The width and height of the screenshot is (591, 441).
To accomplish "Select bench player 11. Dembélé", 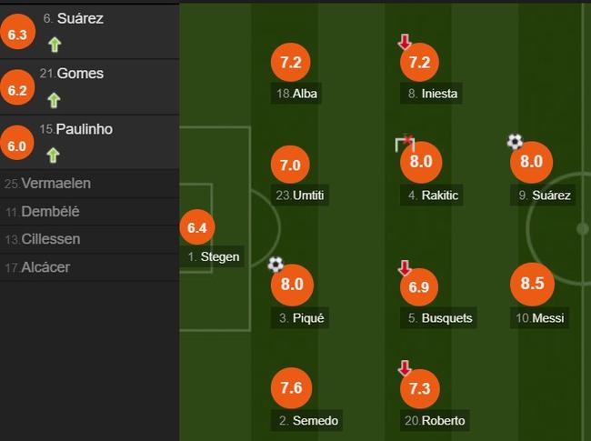I will point(89,212).
